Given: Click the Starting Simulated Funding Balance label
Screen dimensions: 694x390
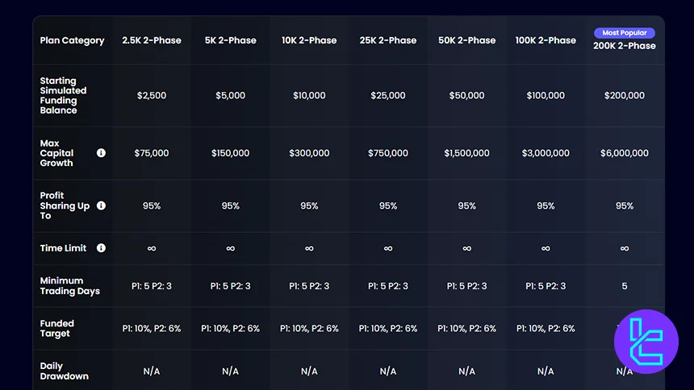Looking at the screenshot, I should click(x=63, y=95).
